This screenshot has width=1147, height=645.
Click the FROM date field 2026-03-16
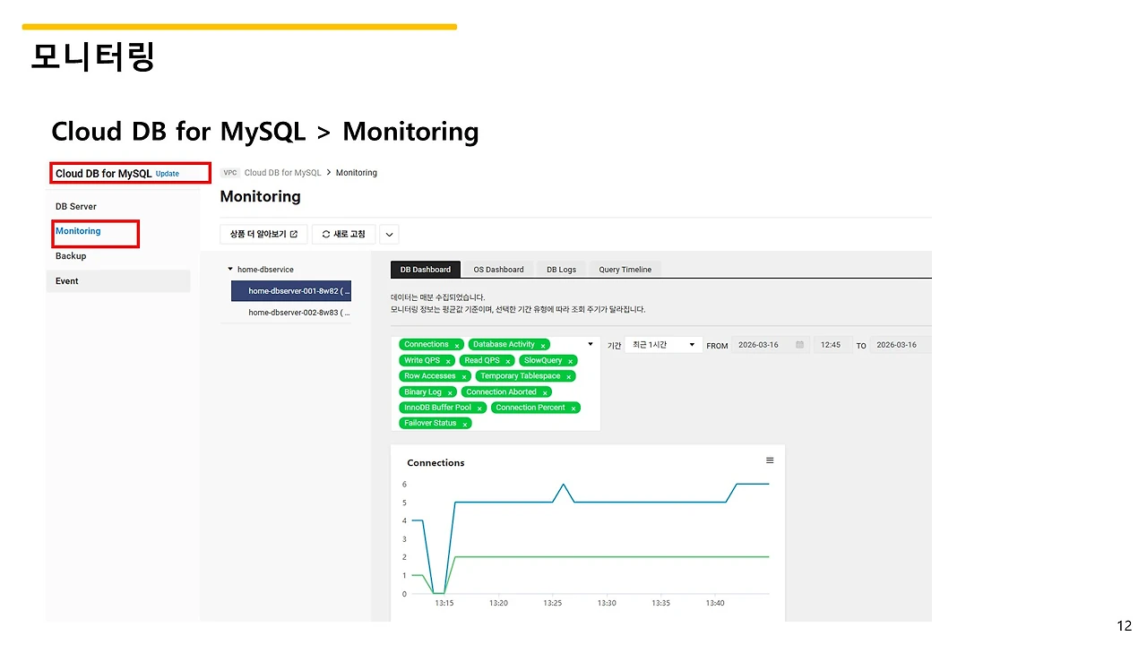coord(771,345)
